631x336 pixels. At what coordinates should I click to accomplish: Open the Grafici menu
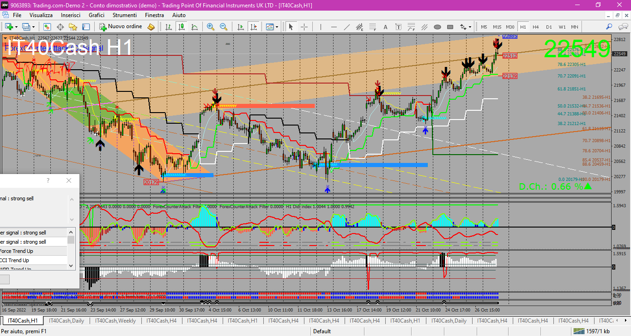pos(97,15)
